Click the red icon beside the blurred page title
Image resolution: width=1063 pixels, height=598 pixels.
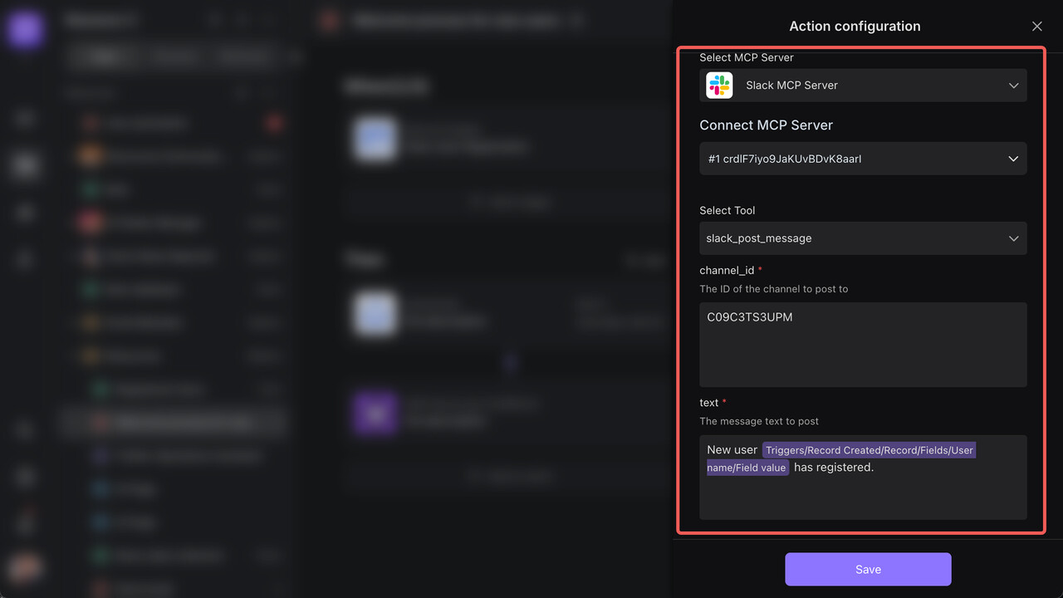[330, 22]
